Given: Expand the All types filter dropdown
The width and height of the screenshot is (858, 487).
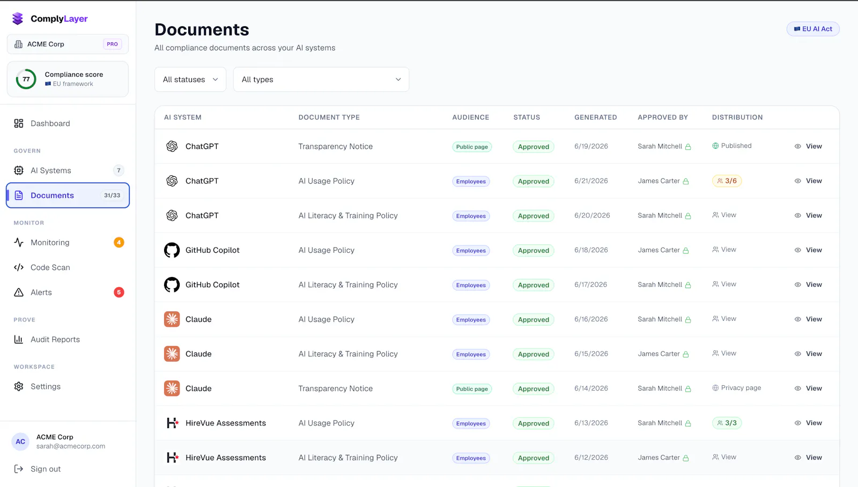Looking at the screenshot, I should tap(321, 79).
